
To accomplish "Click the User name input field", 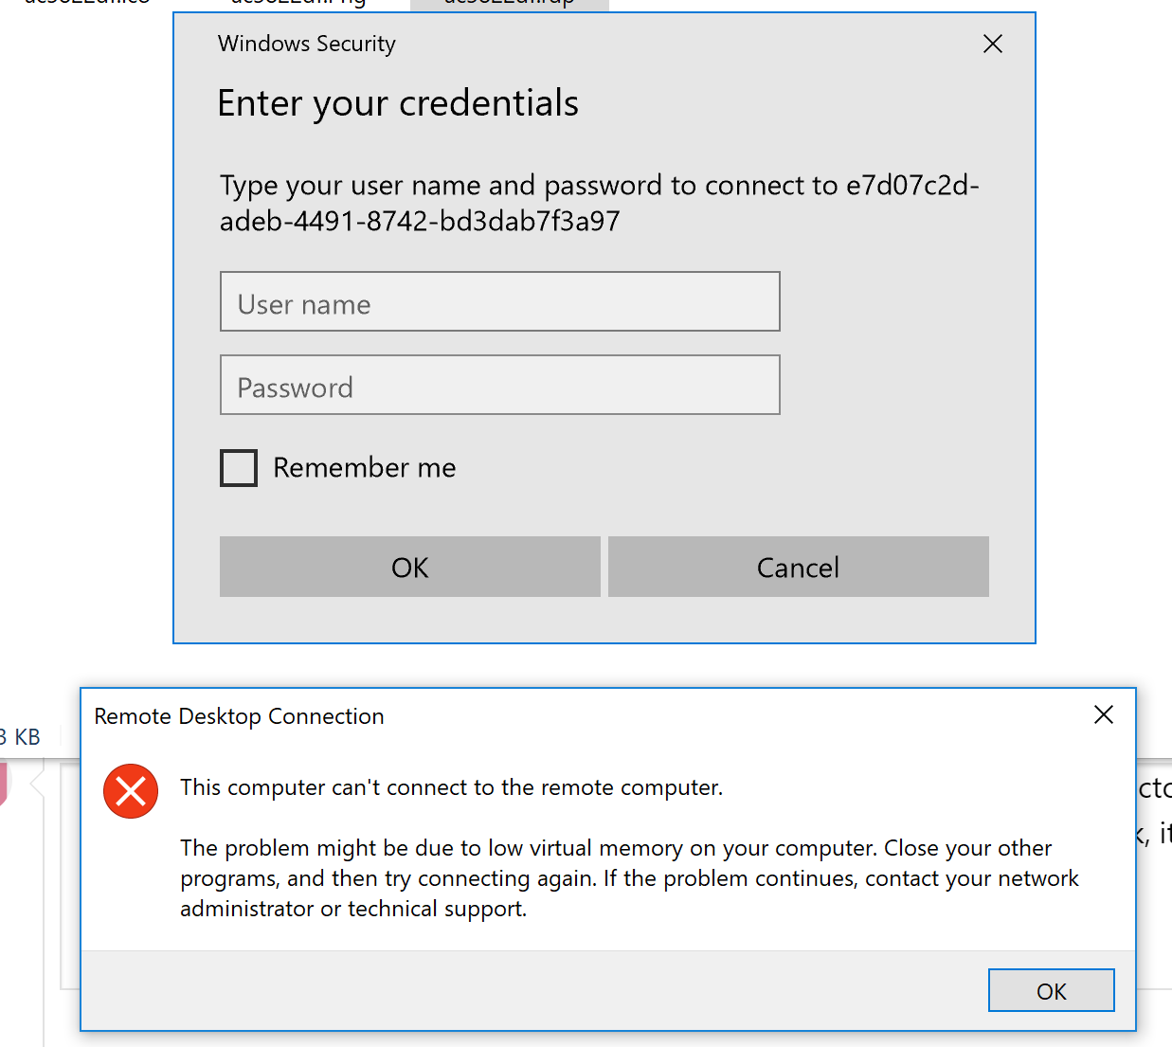I will (499, 301).
